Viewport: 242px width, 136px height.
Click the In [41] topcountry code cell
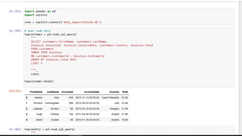(x=129, y=131)
